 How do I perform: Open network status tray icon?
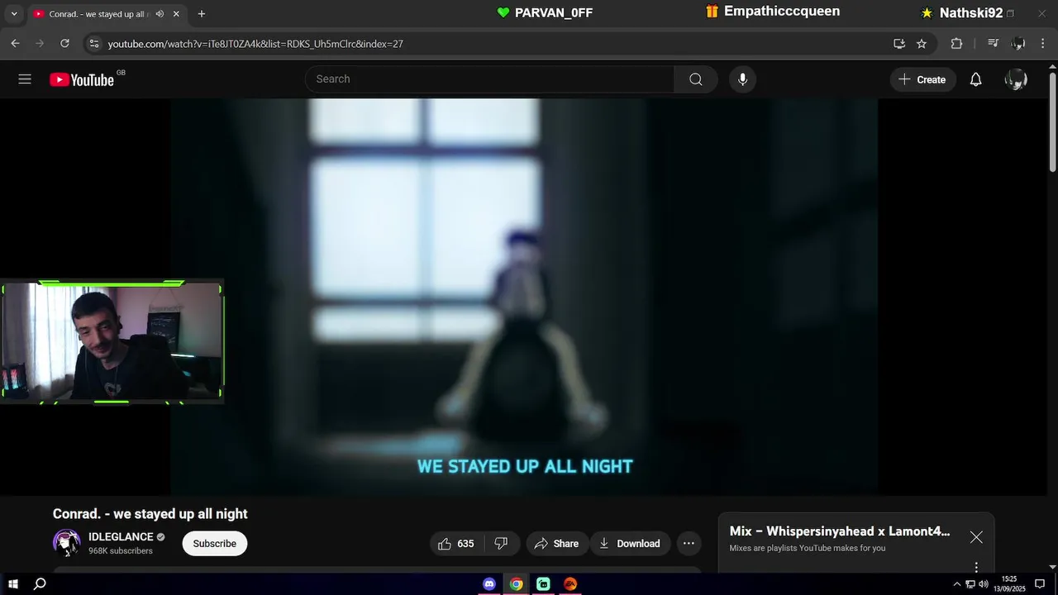(x=970, y=584)
